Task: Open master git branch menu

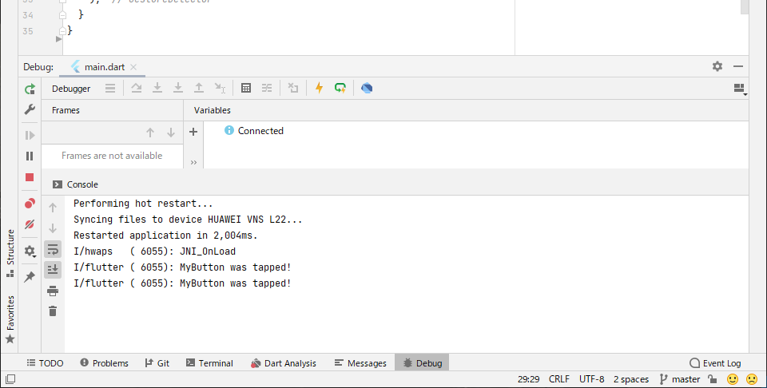Action: point(680,379)
